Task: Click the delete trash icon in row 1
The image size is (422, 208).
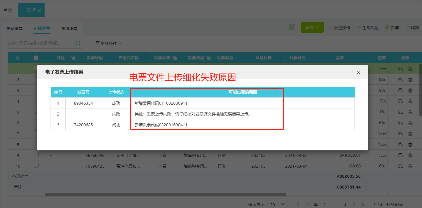Action: (x=410, y=69)
